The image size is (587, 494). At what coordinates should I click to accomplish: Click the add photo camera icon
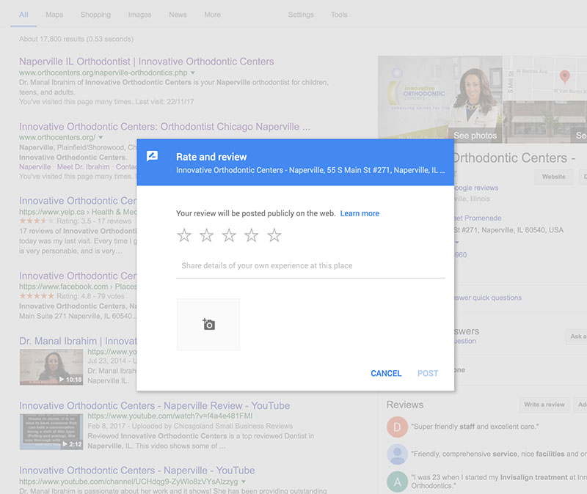208,324
